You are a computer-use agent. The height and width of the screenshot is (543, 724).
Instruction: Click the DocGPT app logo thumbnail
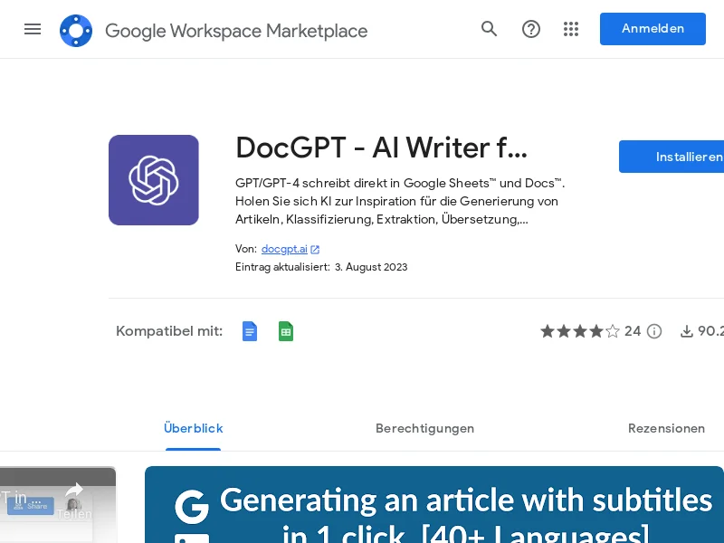[154, 180]
